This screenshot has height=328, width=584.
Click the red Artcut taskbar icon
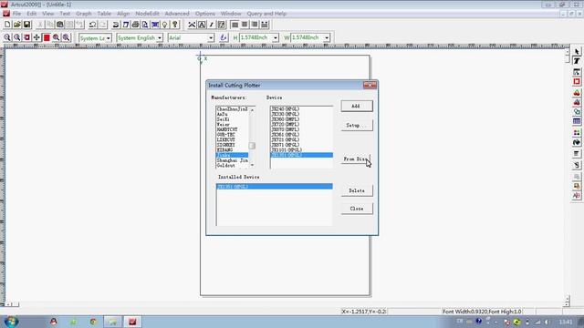[132, 322]
